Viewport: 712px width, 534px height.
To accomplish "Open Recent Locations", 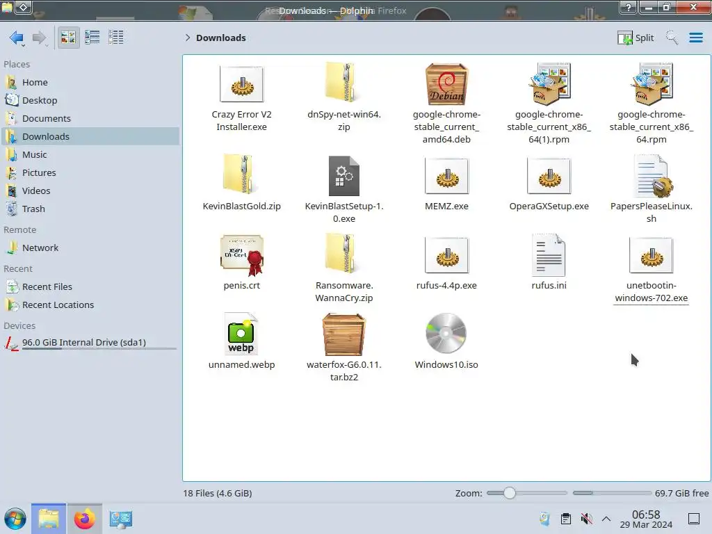I will pos(90,305).
